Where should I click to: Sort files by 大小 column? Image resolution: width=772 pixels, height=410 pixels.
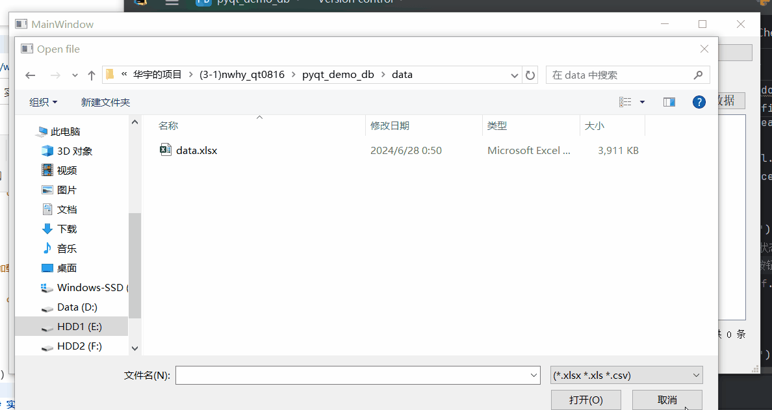pos(594,126)
